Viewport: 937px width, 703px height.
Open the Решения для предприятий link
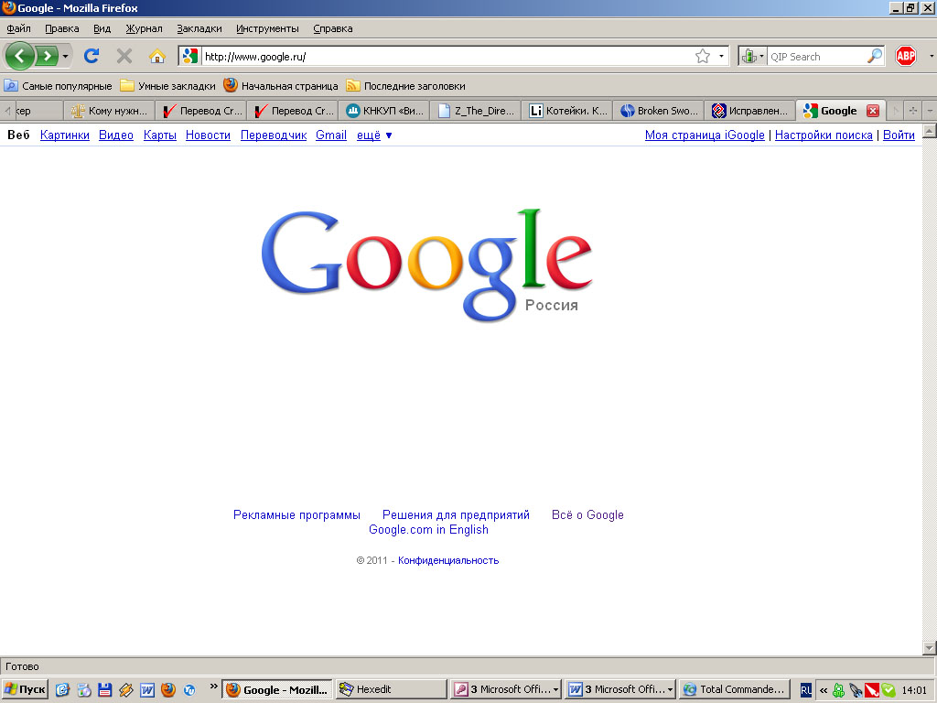tap(456, 514)
